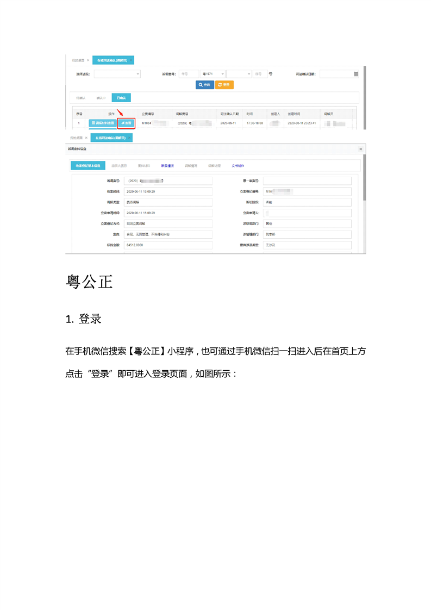Click the 案件涉及类型 field showing 无涉及
The image size is (431, 610).
(307, 245)
